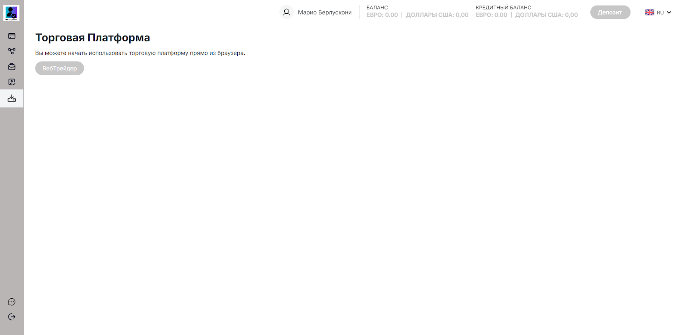The image size is (683, 335).
Task: Click the language flag icon
Action: [x=650, y=12]
